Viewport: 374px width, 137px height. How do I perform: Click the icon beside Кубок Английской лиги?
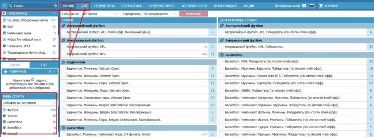tap(4, 39)
